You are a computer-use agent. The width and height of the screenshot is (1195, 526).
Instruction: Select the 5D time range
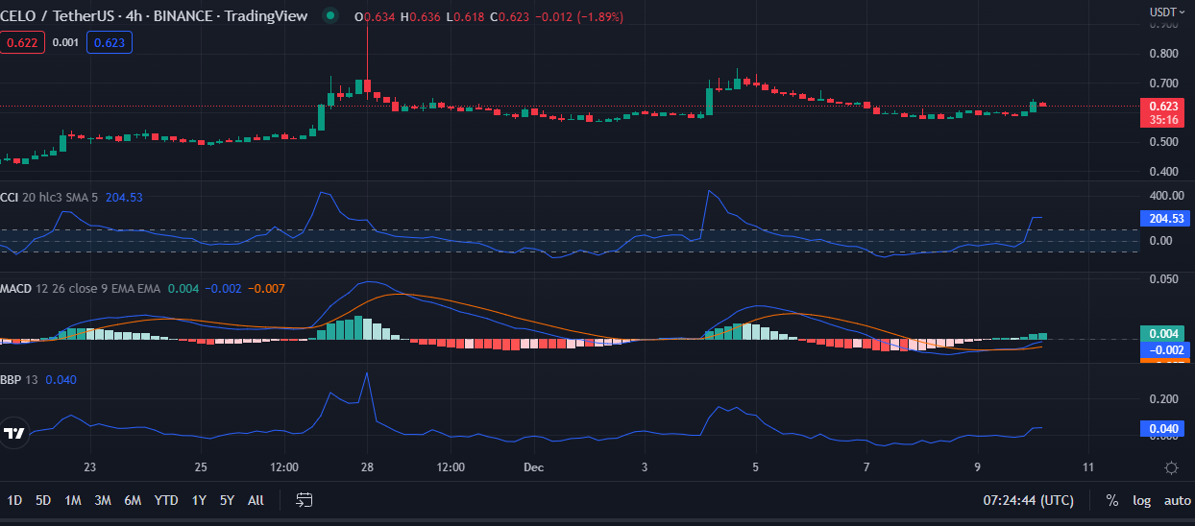[x=43, y=500]
